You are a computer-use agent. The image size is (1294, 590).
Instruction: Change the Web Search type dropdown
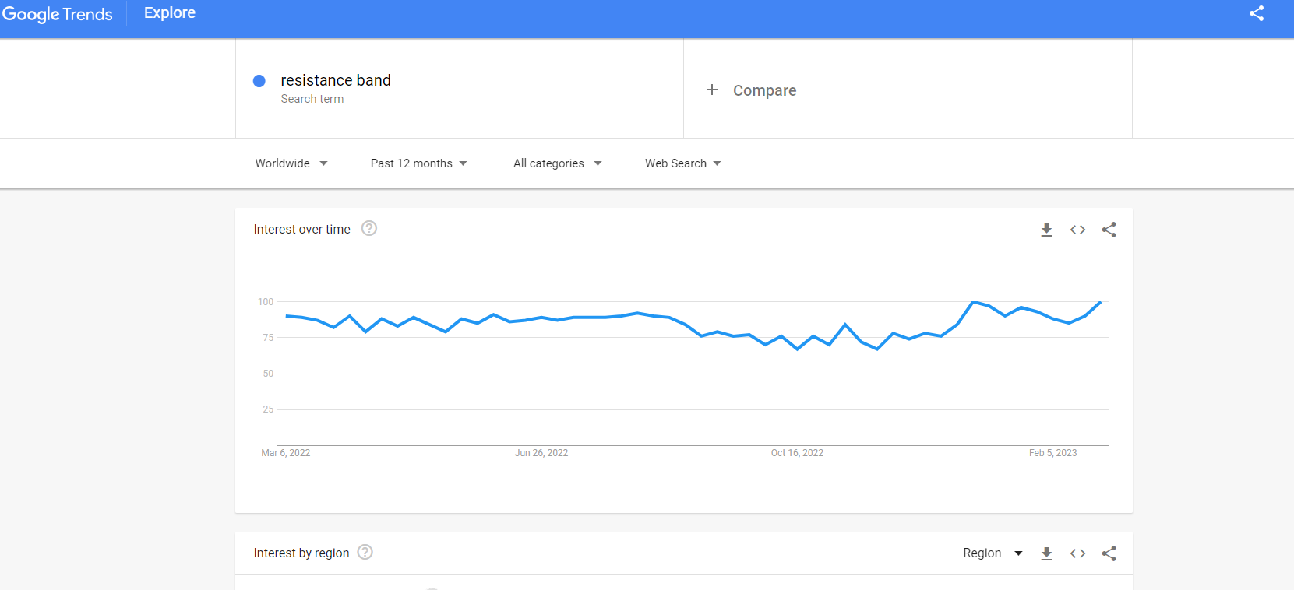pos(683,163)
